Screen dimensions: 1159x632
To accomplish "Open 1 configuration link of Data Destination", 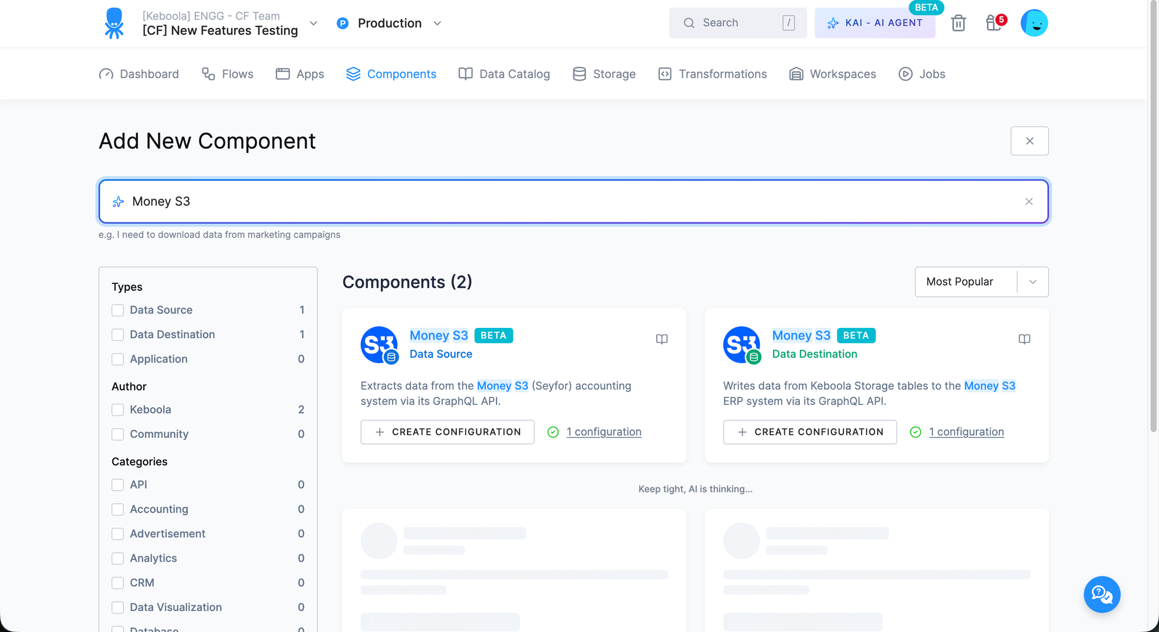I will (x=967, y=432).
